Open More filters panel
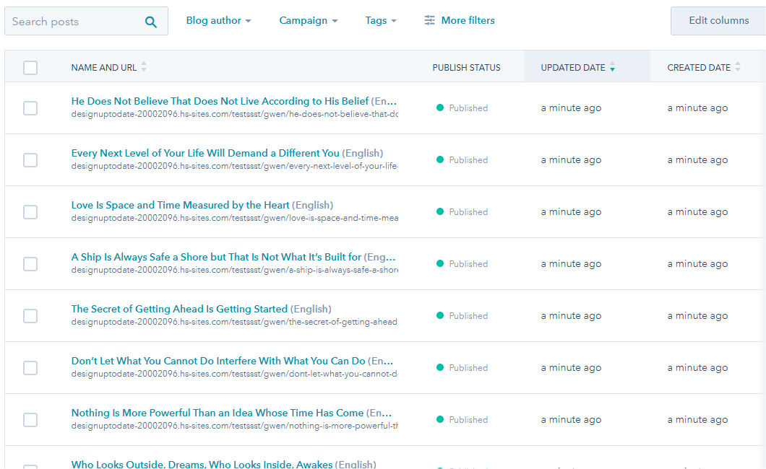 [468, 21]
